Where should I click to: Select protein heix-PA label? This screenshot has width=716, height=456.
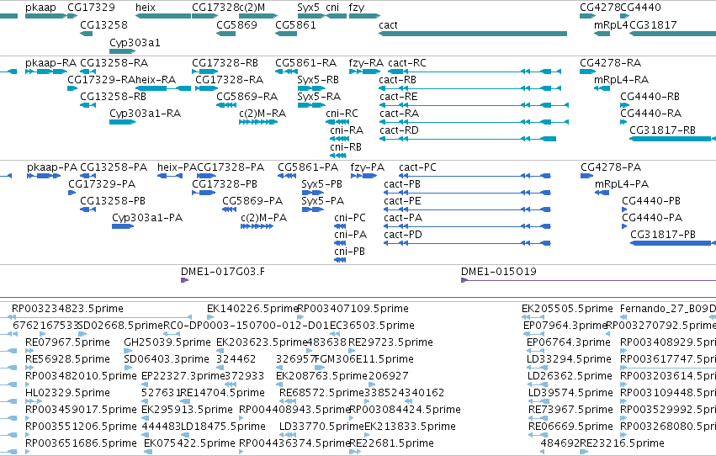click(177, 167)
